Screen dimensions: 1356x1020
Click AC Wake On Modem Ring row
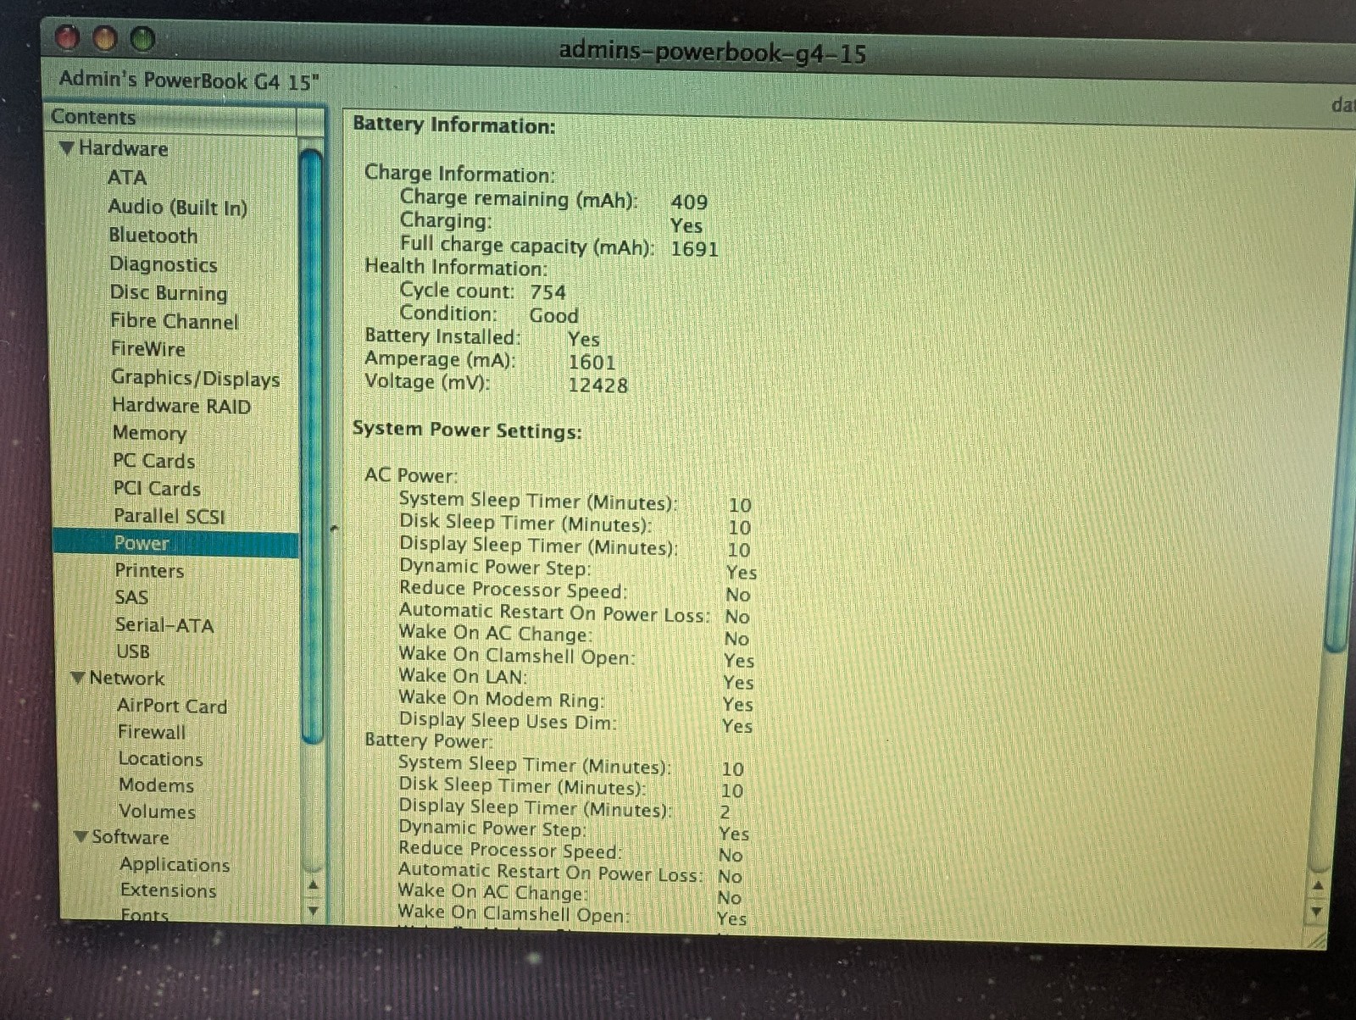point(576,701)
